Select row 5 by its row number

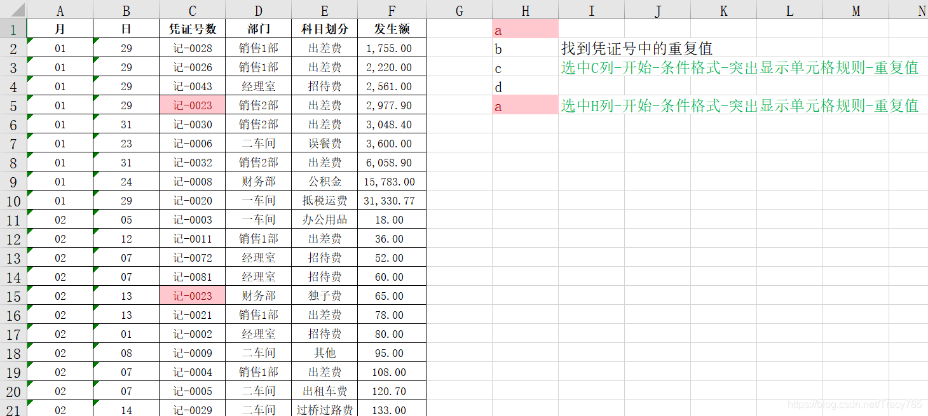(x=14, y=105)
